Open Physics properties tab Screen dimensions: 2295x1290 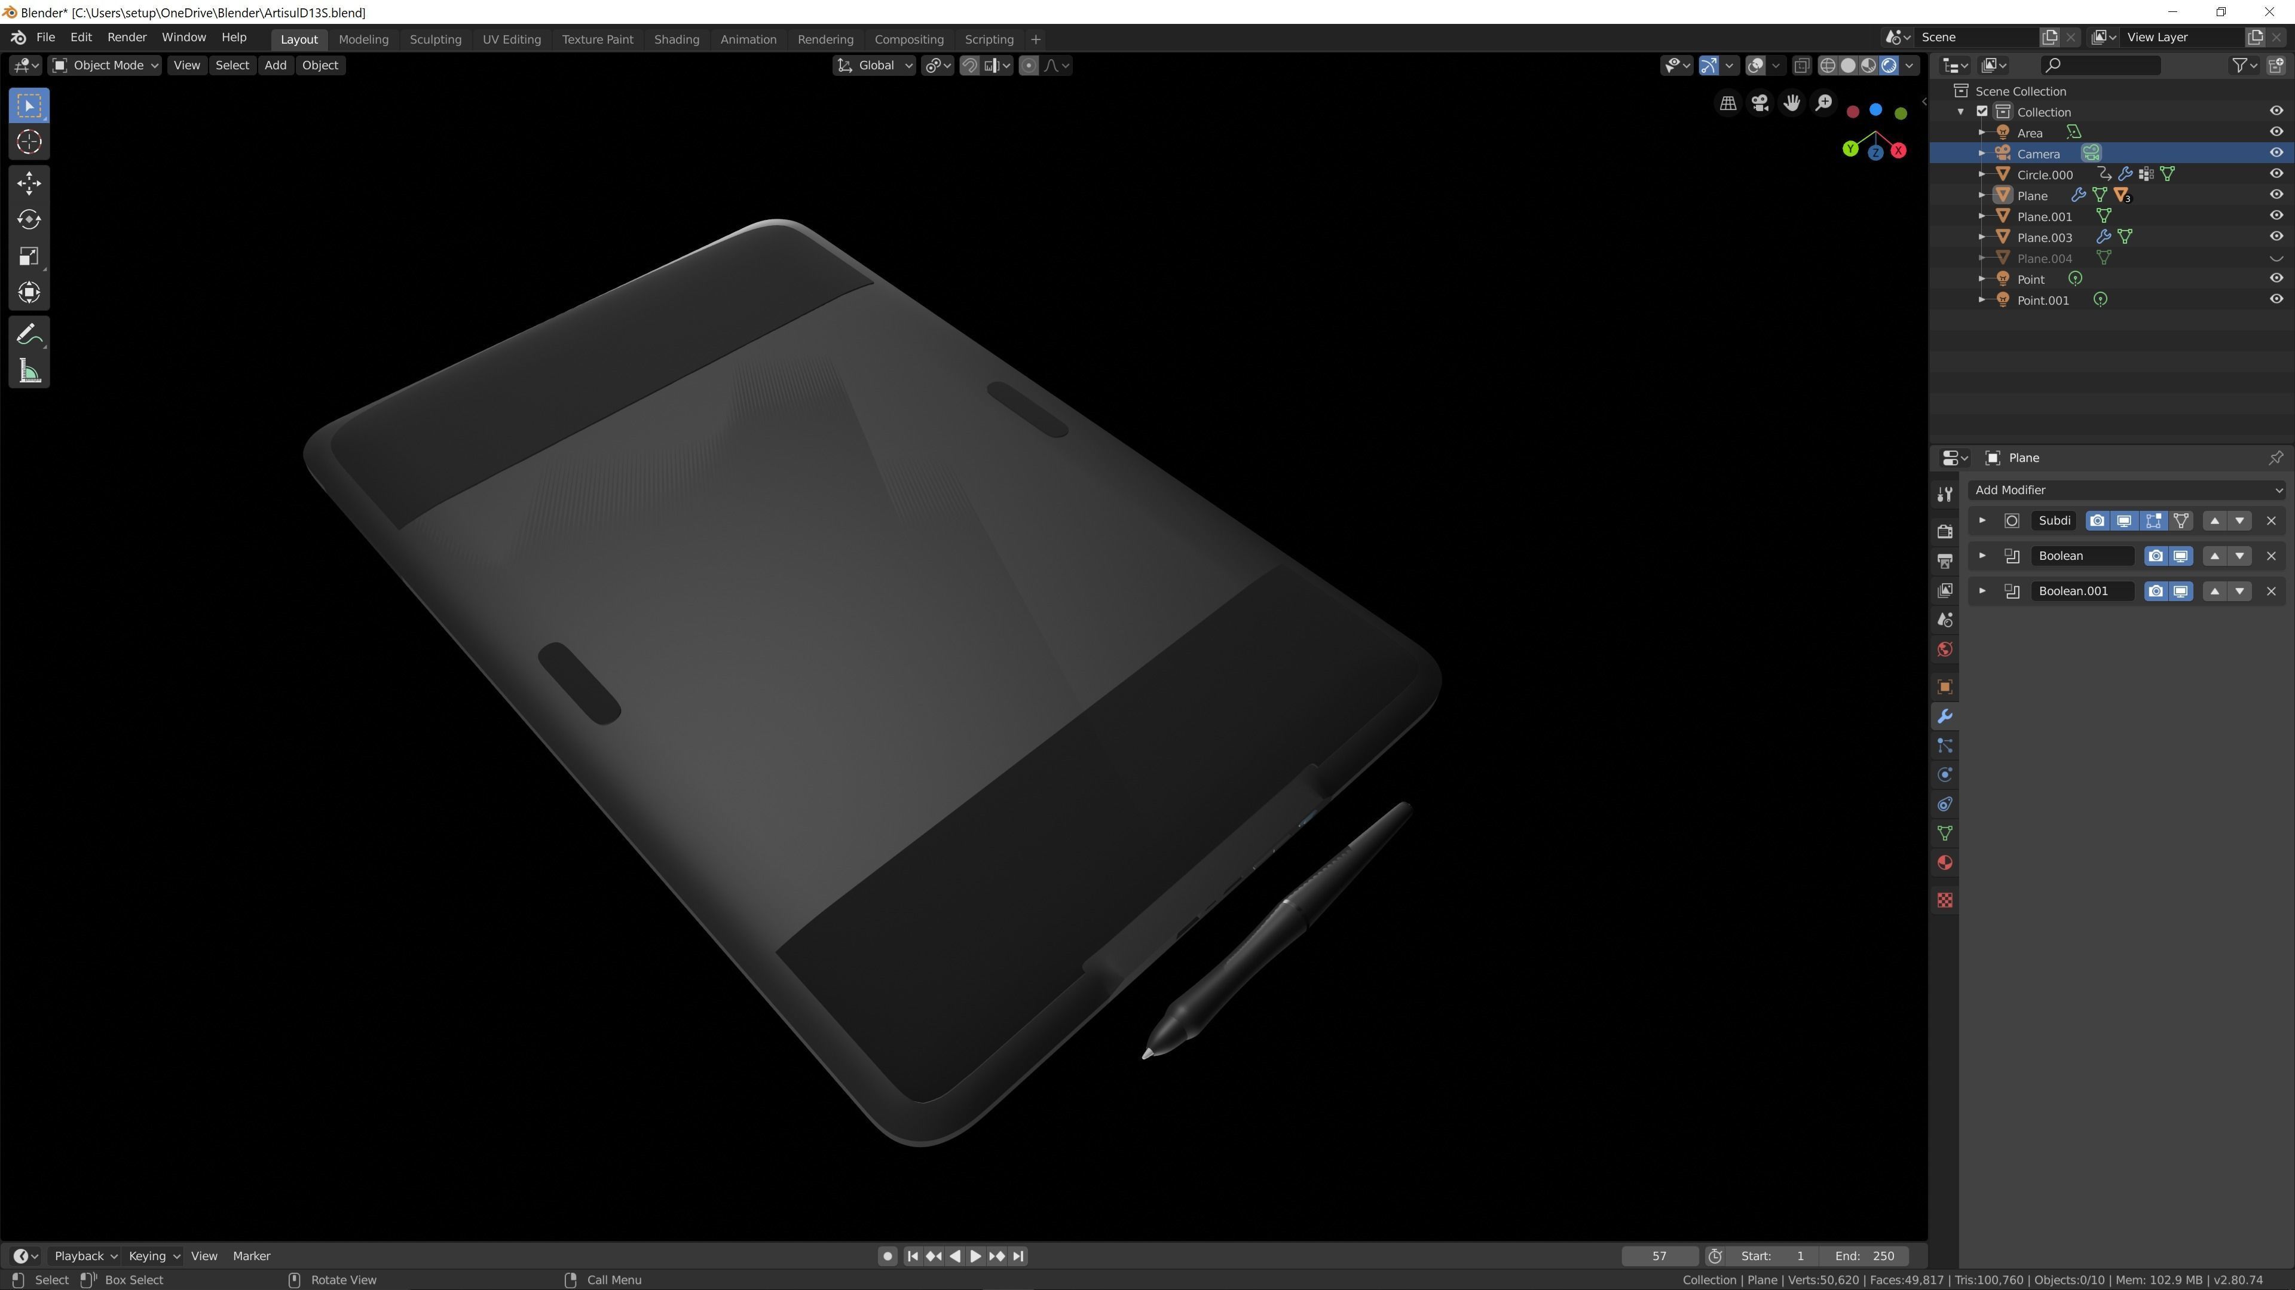click(x=1945, y=775)
